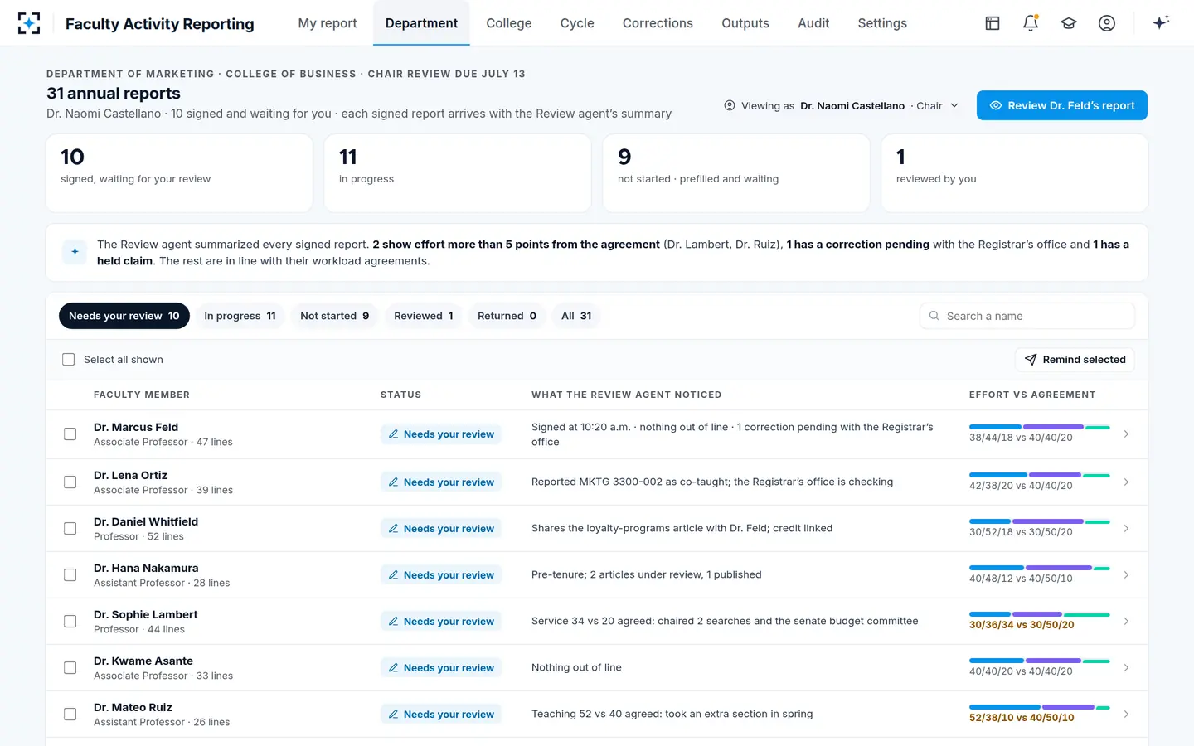Click the Search a name field

[1027, 316]
